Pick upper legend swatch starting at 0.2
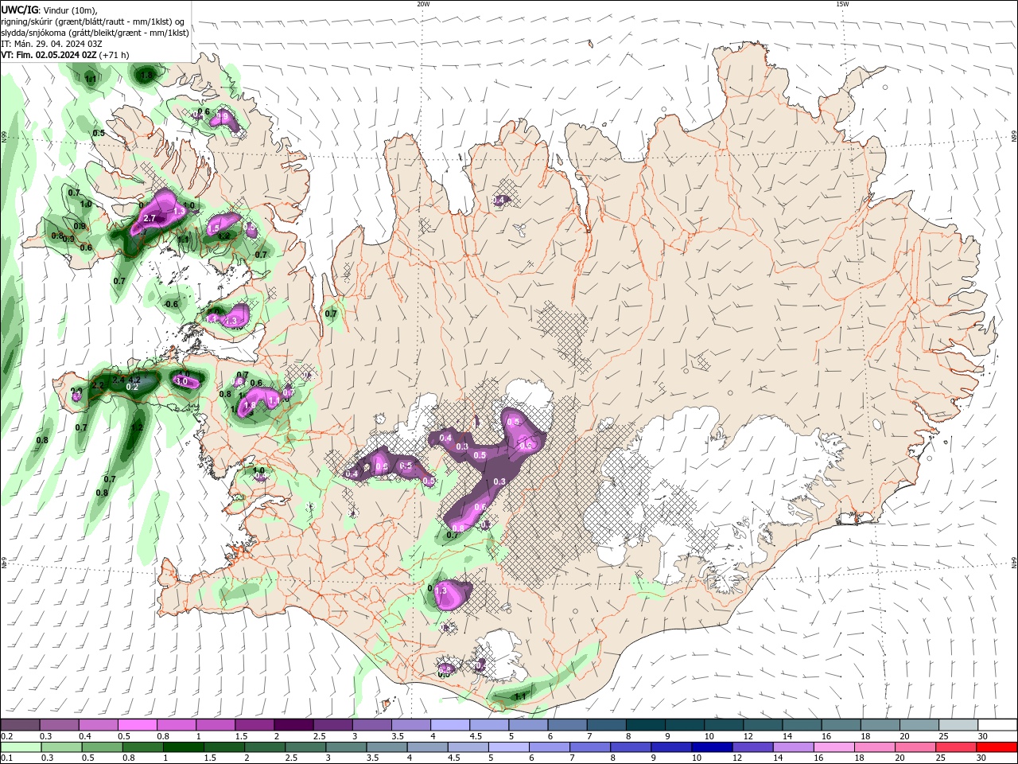The height and width of the screenshot is (764, 1018). tap(20, 725)
